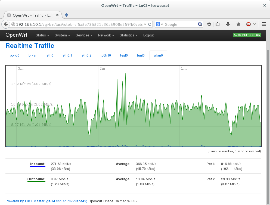
Task: Click the 3m time marker on graph
Action: click(21, 69)
